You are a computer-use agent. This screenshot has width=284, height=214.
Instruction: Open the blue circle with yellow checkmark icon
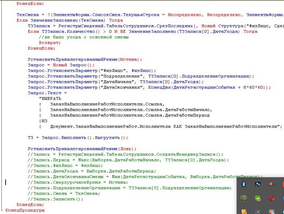click(258, 211)
